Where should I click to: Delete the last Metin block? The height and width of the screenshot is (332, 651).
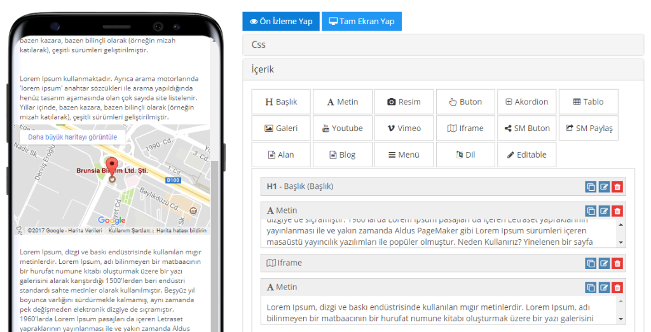coord(617,287)
